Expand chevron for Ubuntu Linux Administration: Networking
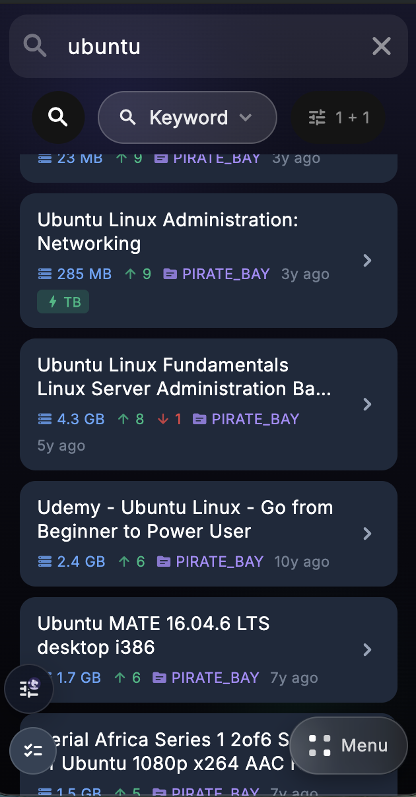This screenshot has width=416, height=797. pyautogui.click(x=368, y=261)
